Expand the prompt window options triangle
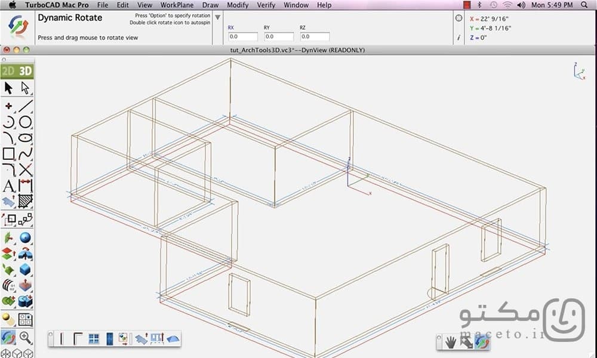 pos(217,17)
